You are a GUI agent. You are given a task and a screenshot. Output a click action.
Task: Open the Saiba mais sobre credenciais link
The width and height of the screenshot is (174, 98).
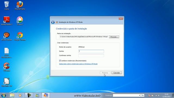[78, 64]
